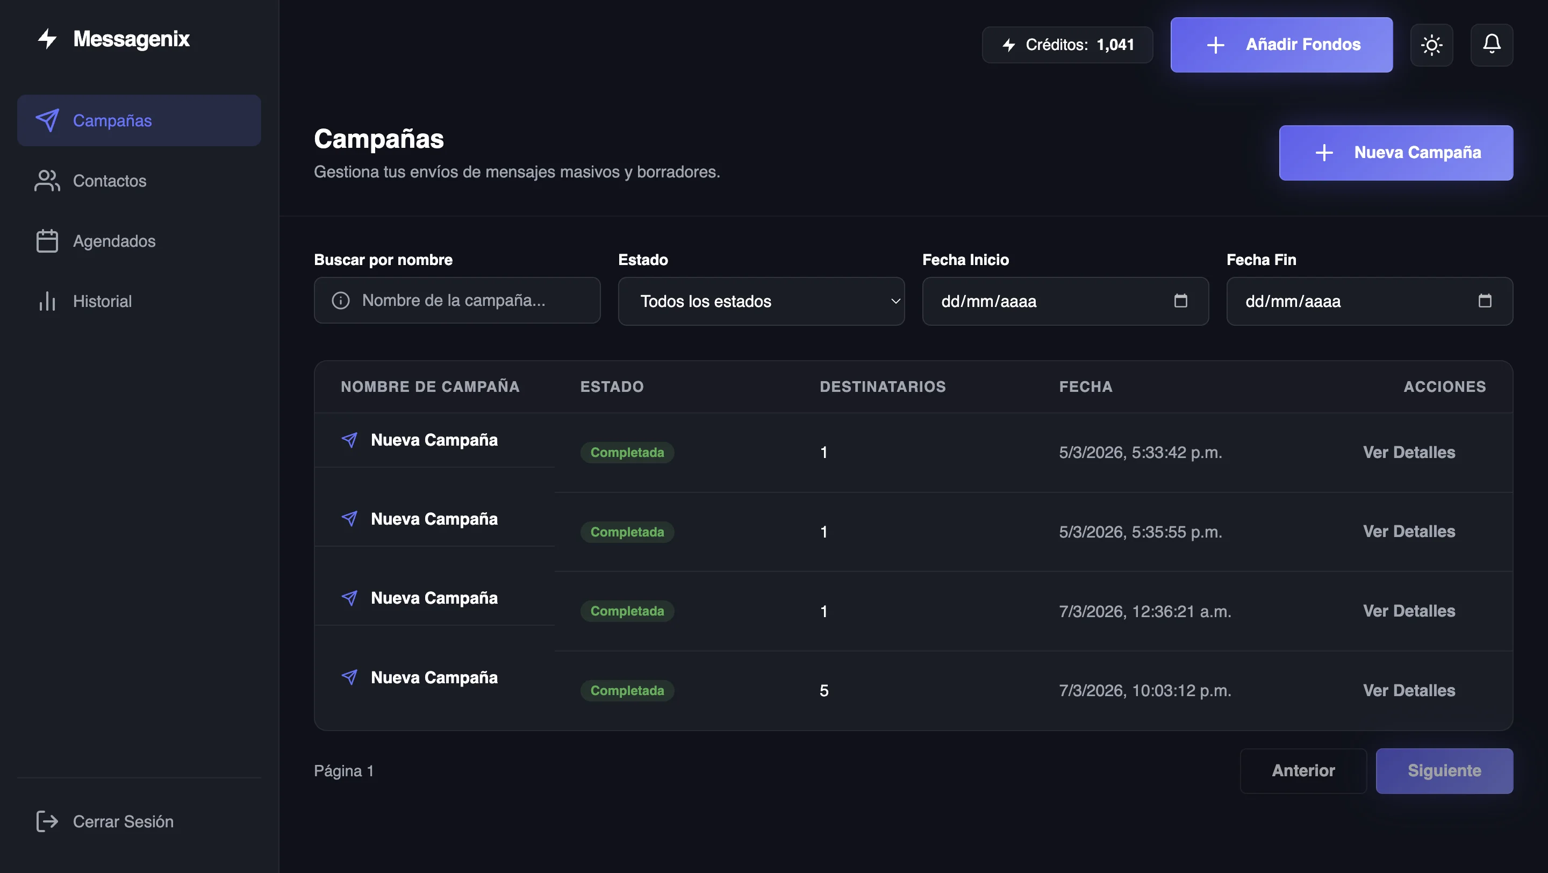Click the Créditos lightning badge

1066,45
